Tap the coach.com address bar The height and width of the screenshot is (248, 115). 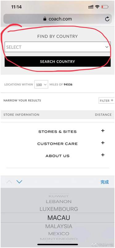point(57,19)
